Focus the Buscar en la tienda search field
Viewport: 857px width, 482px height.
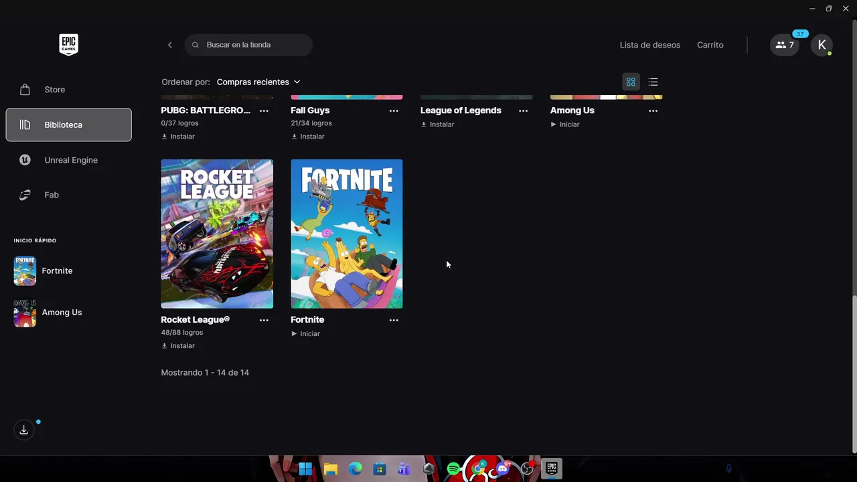[x=248, y=45]
